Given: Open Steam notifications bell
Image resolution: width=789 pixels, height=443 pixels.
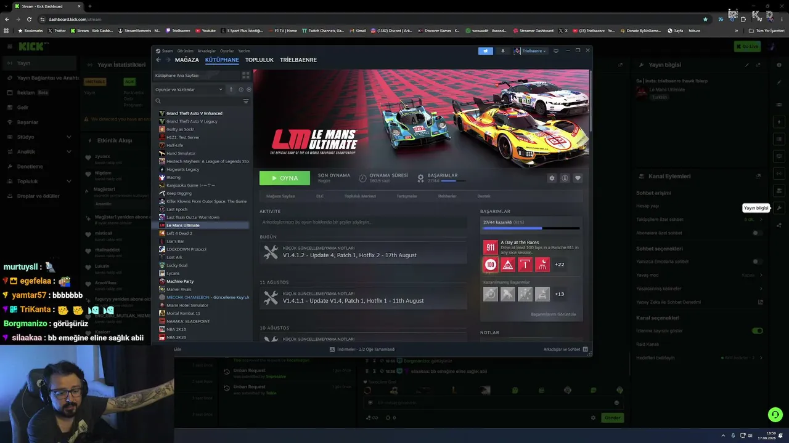Looking at the screenshot, I should pos(502,51).
